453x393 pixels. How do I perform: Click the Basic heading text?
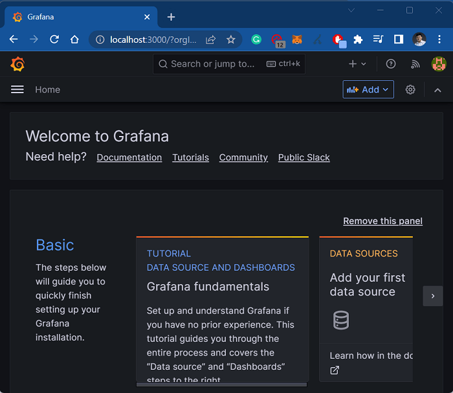tap(55, 245)
